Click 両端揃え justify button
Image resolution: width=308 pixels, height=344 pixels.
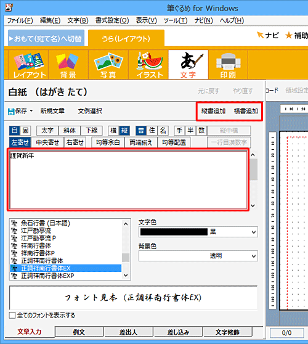tap(140, 142)
